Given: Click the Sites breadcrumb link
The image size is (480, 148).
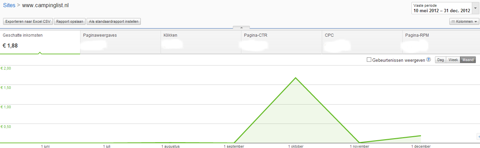Looking at the screenshot, I should (9, 6).
